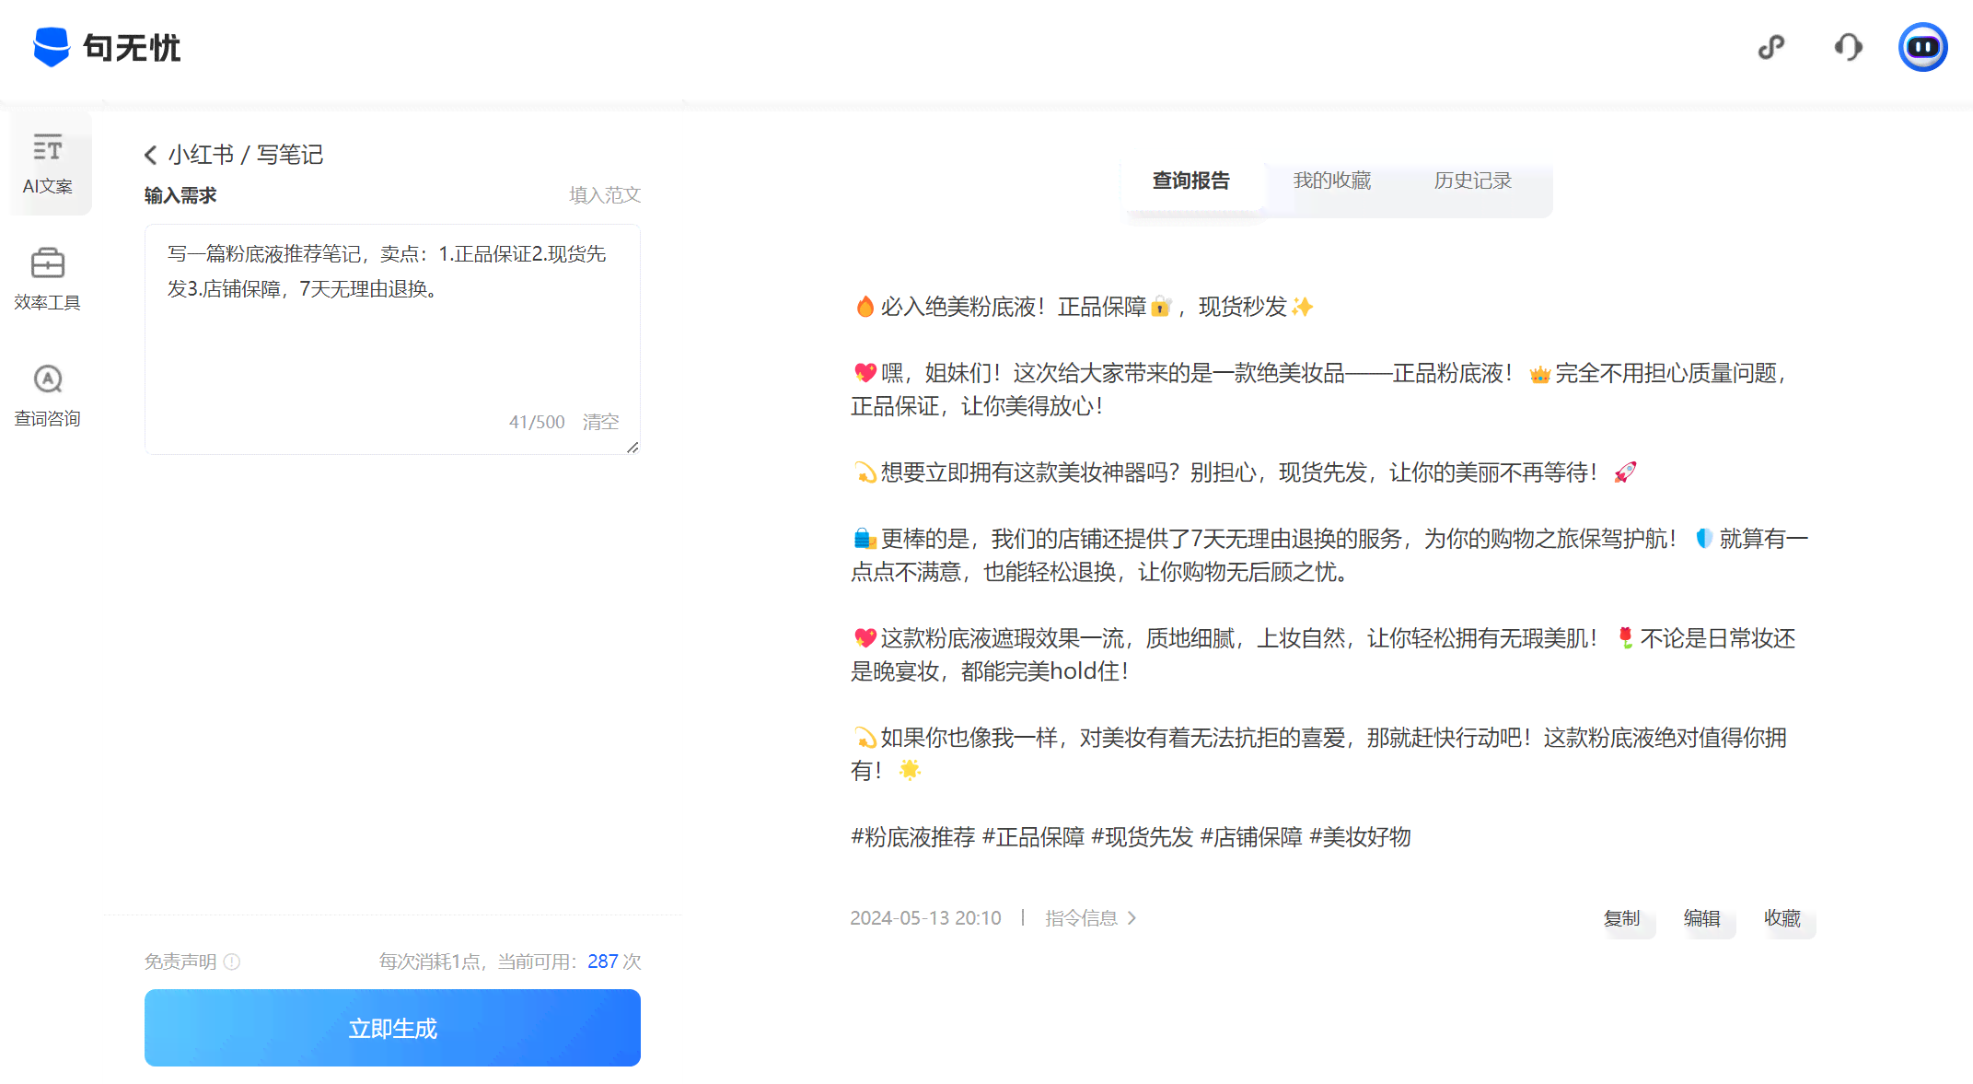Switch to 历史记录 tab
This screenshot has width=1973, height=1084.
click(1472, 181)
